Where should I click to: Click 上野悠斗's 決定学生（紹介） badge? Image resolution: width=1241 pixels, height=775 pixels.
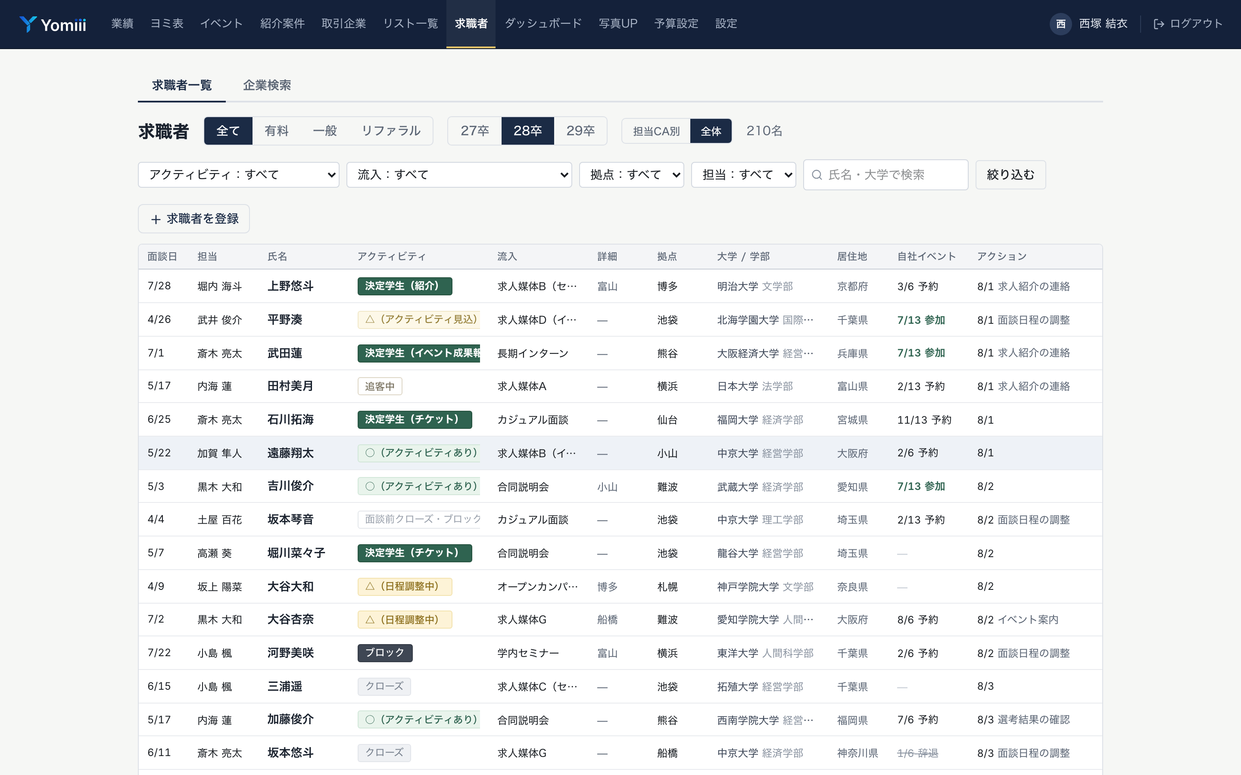(x=405, y=286)
